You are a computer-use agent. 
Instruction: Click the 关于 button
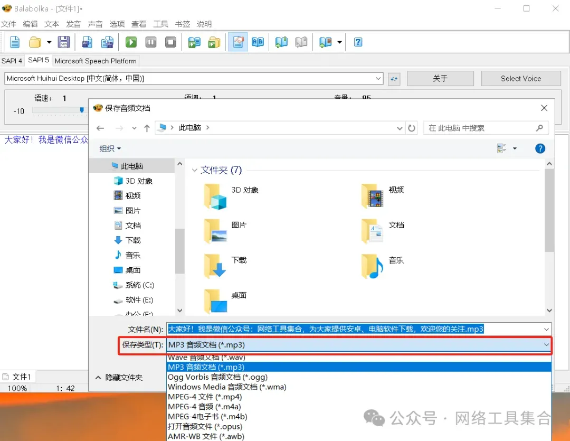440,78
